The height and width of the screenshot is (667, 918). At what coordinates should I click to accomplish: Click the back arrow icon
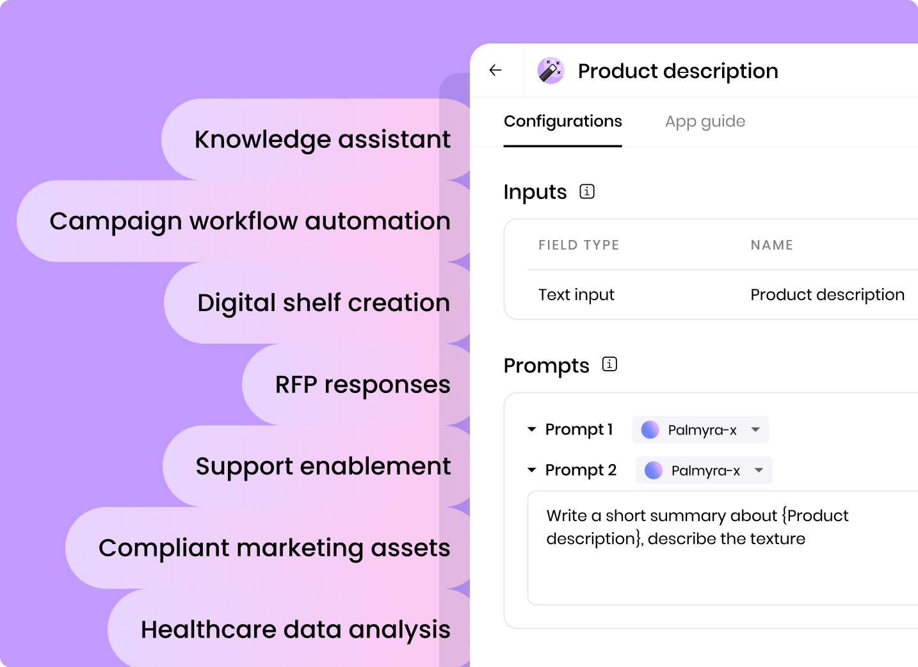(495, 70)
